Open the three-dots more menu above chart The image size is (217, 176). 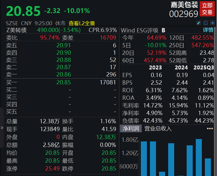pyautogui.click(x=210, y=129)
